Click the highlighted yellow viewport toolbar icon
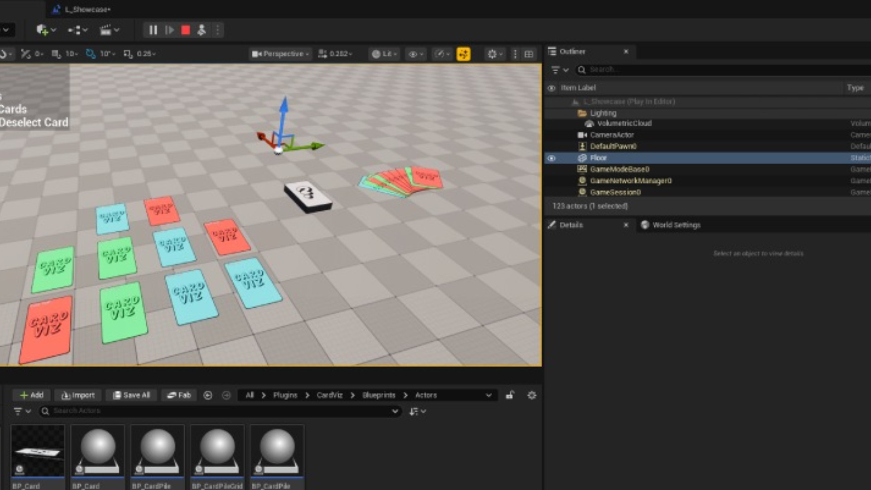Viewport: 871px width, 490px height. click(x=463, y=54)
